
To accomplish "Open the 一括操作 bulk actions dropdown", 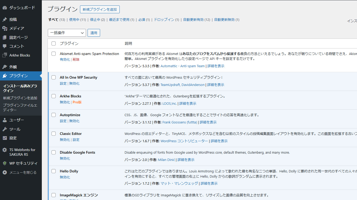I will [67, 33].
